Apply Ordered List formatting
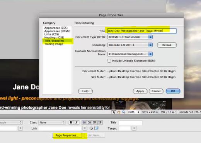Image resolution: width=201 pixels, height=143 pixels. coord(89,122)
